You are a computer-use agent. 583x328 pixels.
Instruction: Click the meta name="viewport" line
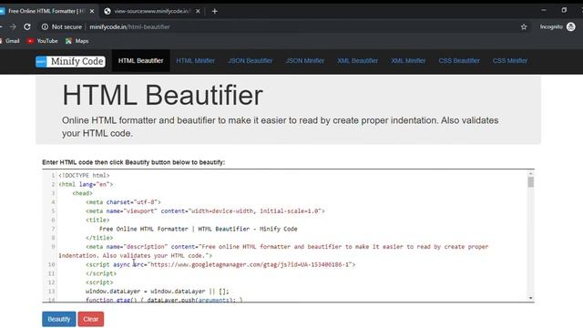tap(205, 210)
